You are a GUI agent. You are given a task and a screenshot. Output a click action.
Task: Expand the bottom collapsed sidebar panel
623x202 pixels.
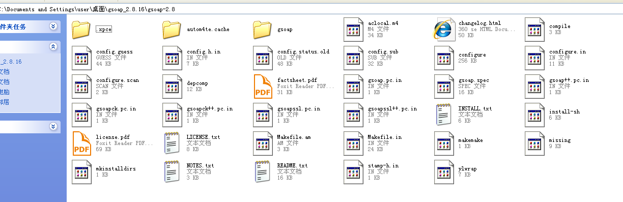pos(53,126)
